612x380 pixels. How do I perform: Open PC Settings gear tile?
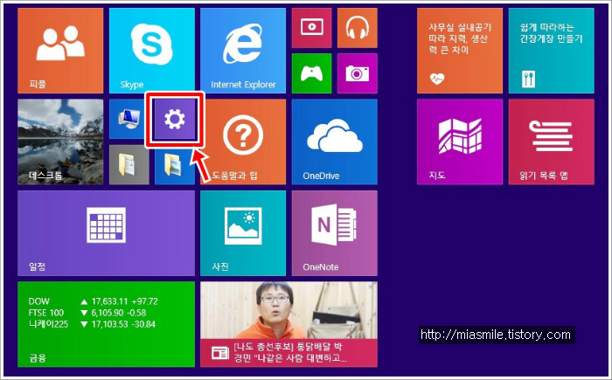point(175,119)
